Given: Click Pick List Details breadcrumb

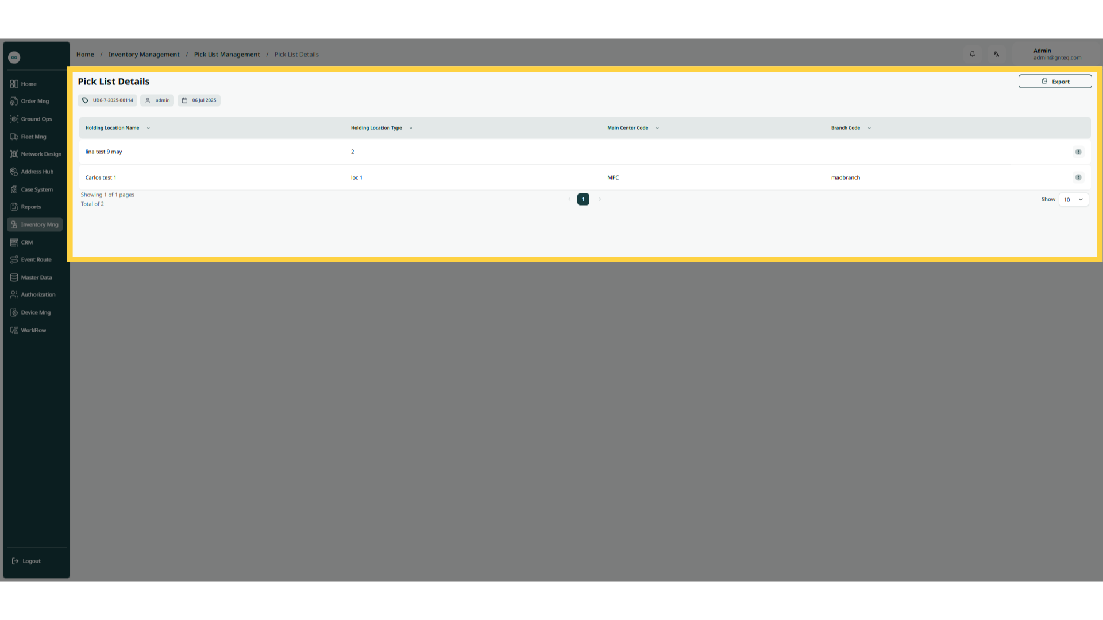Looking at the screenshot, I should pos(296,55).
